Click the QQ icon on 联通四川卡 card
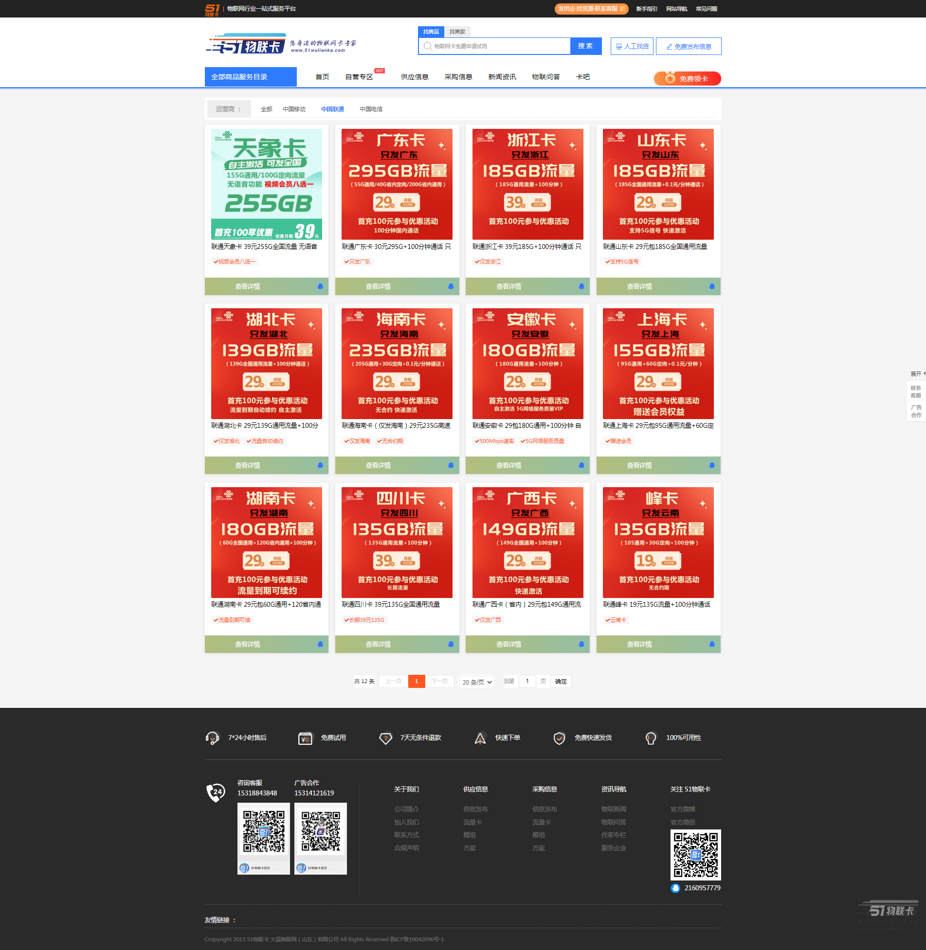Image resolution: width=926 pixels, height=950 pixels. pyautogui.click(x=451, y=644)
